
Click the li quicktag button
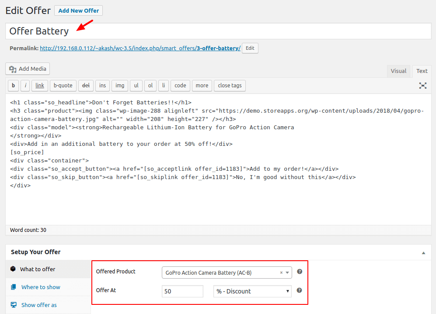[x=164, y=86]
